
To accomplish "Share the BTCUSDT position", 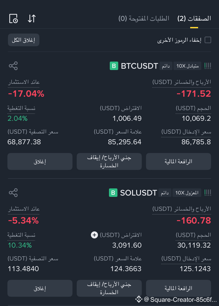I will click(13, 66).
